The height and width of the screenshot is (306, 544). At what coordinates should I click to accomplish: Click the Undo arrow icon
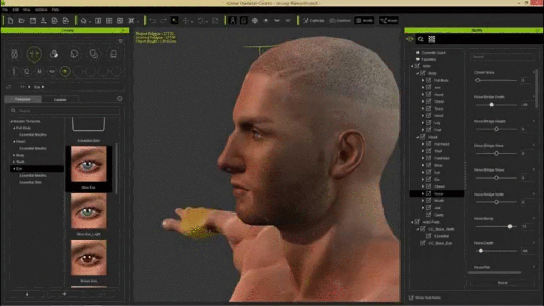point(152,21)
